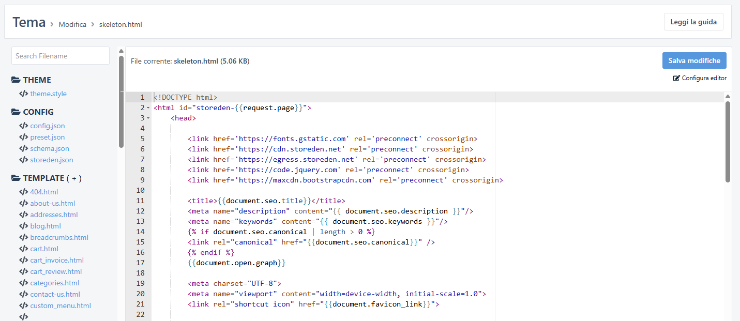The height and width of the screenshot is (321, 740).
Task: Collapse the html tag fold arrow on line 2
Action: click(x=148, y=108)
